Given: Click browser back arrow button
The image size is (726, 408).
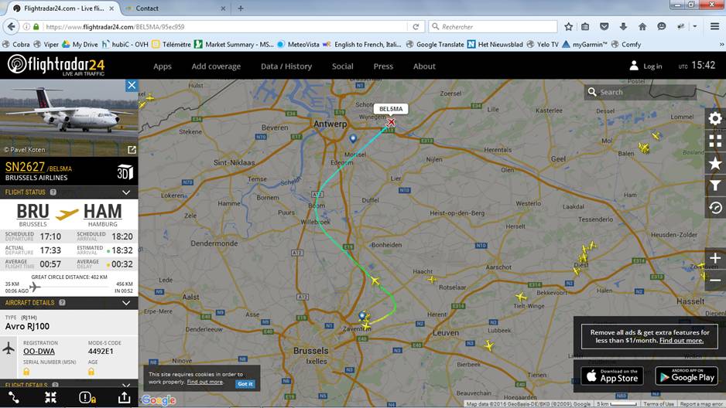Looking at the screenshot, I should [x=11, y=27].
